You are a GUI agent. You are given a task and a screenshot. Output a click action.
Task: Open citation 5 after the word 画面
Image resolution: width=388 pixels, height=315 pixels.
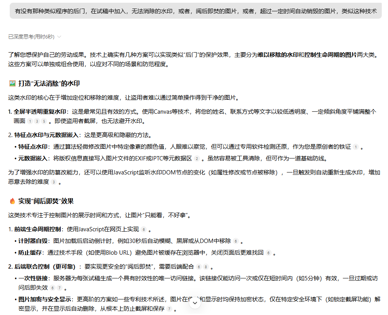tap(44, 121)
